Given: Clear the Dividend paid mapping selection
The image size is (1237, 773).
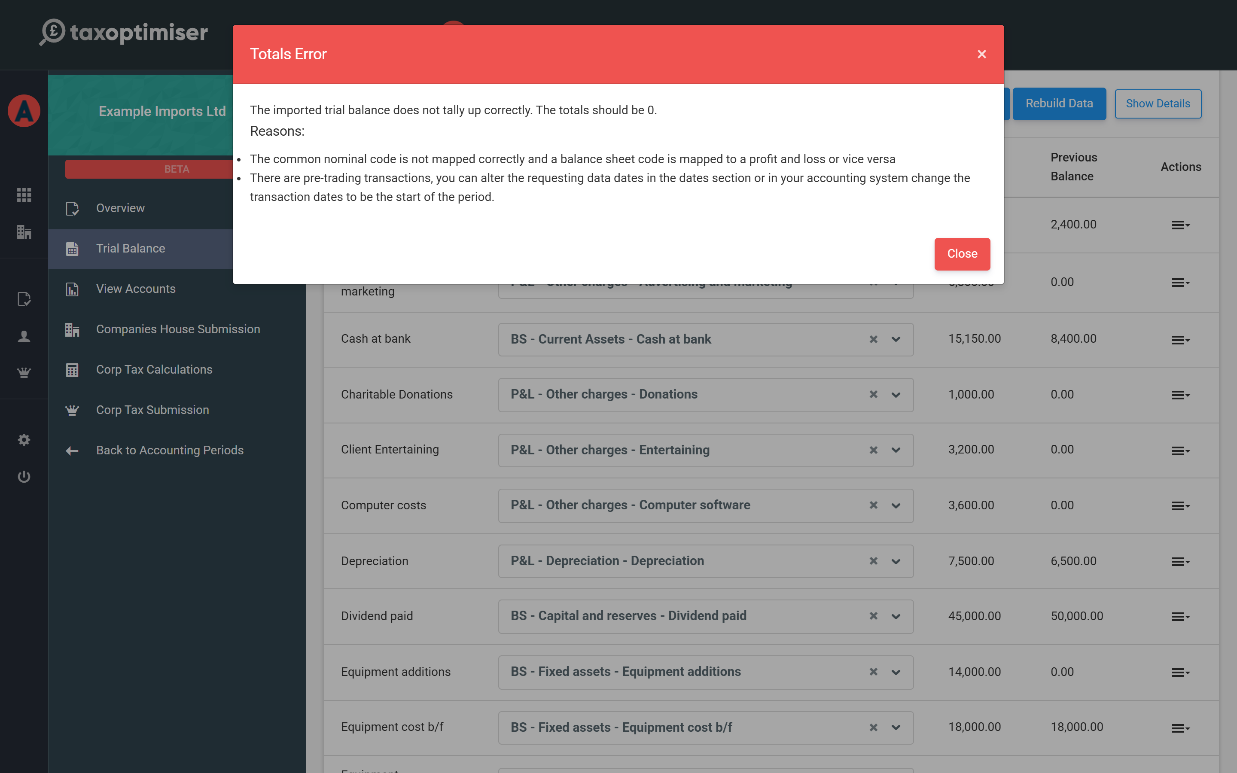Looking at the screenshot, I should (873, 617).
